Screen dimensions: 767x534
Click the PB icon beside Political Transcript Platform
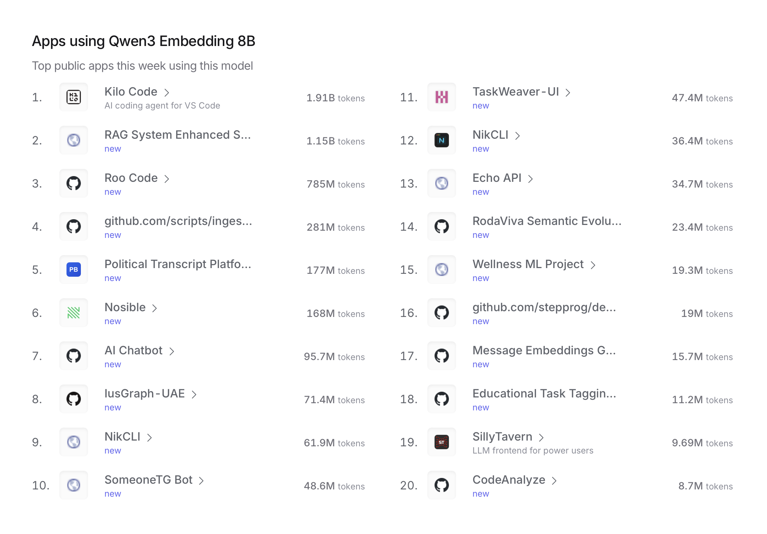[73, 269]
